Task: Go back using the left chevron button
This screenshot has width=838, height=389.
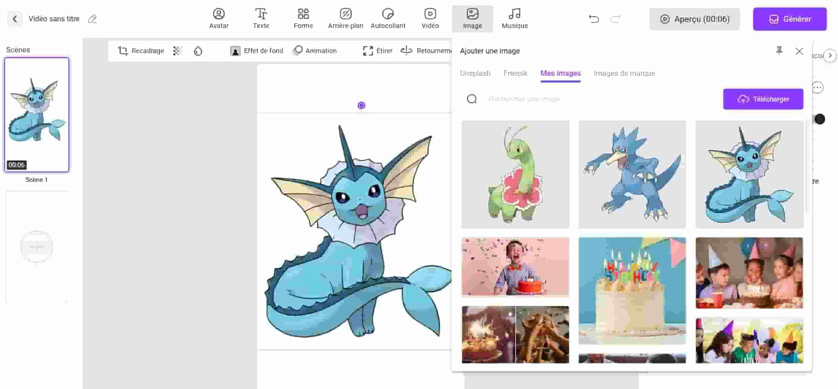Action: click(15, 19)
